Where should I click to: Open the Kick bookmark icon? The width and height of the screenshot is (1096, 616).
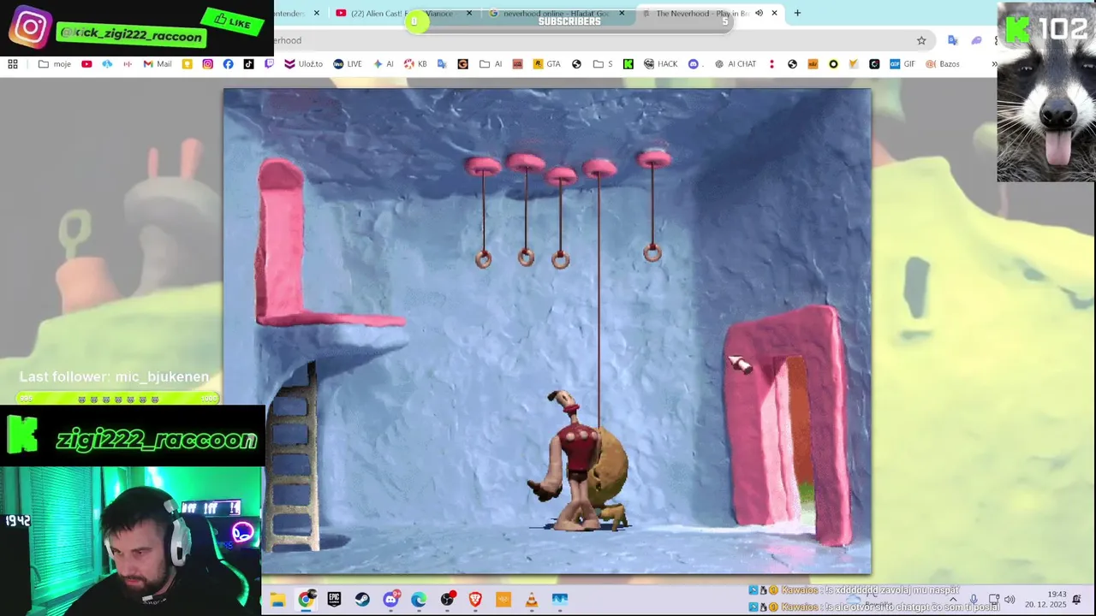(628, 64)
